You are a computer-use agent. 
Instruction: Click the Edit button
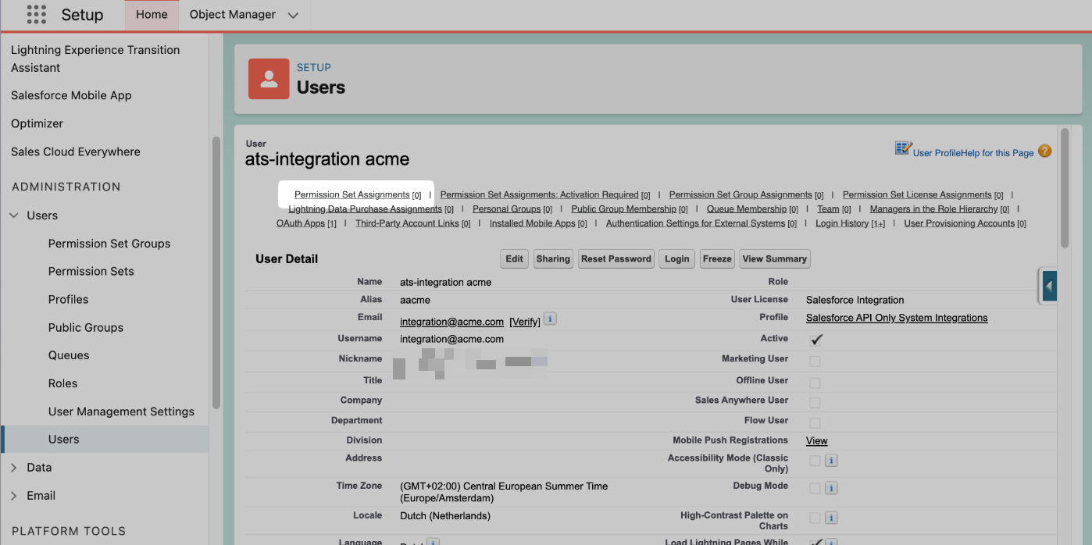click(514, 259)
